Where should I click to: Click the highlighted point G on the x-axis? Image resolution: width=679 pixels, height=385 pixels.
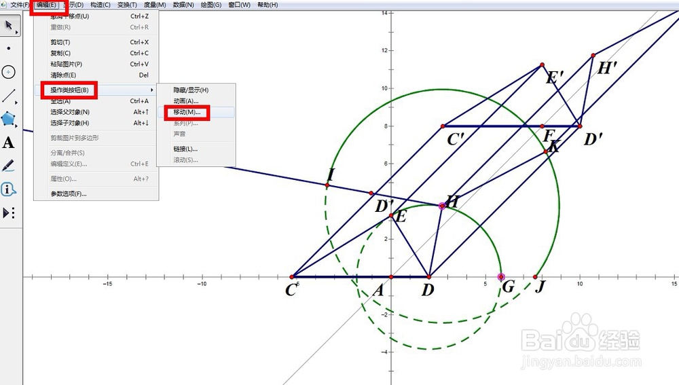click(501, 277)
